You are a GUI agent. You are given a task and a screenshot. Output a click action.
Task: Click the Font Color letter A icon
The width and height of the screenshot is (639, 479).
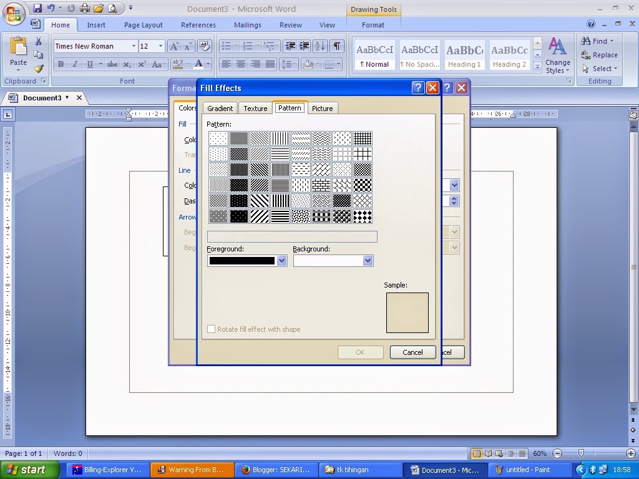coord(198,64)
